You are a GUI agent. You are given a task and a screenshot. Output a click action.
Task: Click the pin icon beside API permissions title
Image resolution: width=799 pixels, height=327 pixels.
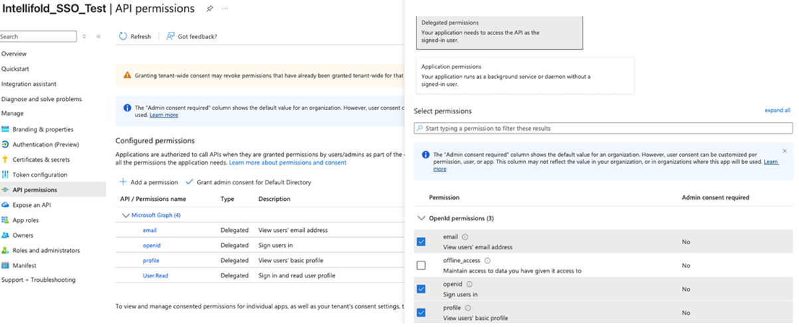pos(209,9)
